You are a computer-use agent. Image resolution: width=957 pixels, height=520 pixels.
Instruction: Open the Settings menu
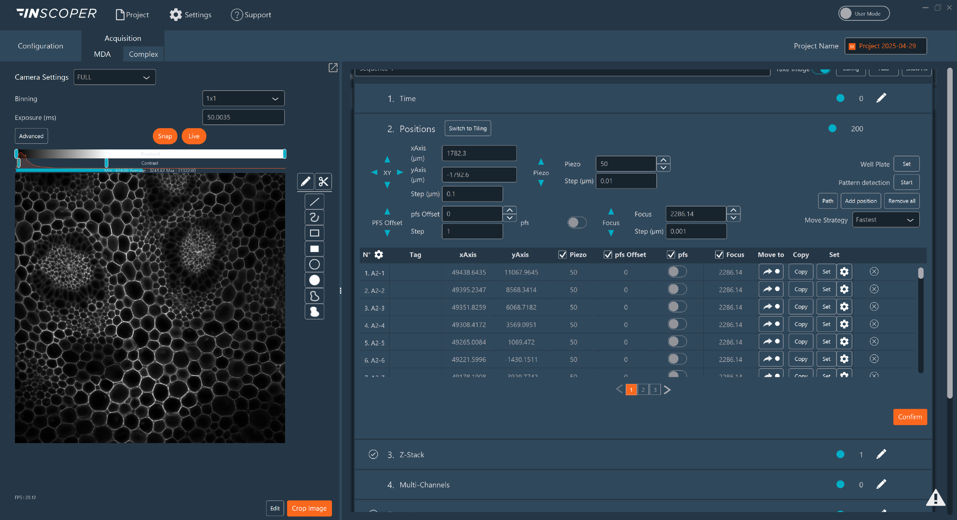point(191,15)
